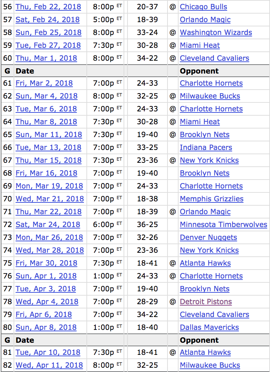The image size is (270, 372).
Task: Open Sat, Feb 24, 2018 date link
Action: point(47,20)
